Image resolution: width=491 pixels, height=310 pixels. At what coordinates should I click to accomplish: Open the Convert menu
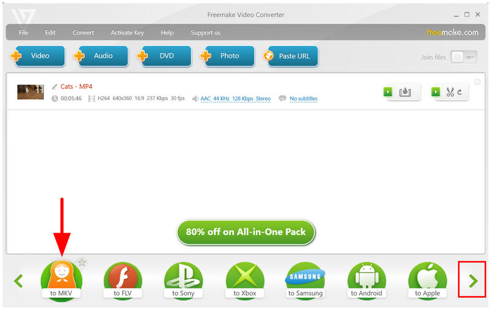point(83,33)
